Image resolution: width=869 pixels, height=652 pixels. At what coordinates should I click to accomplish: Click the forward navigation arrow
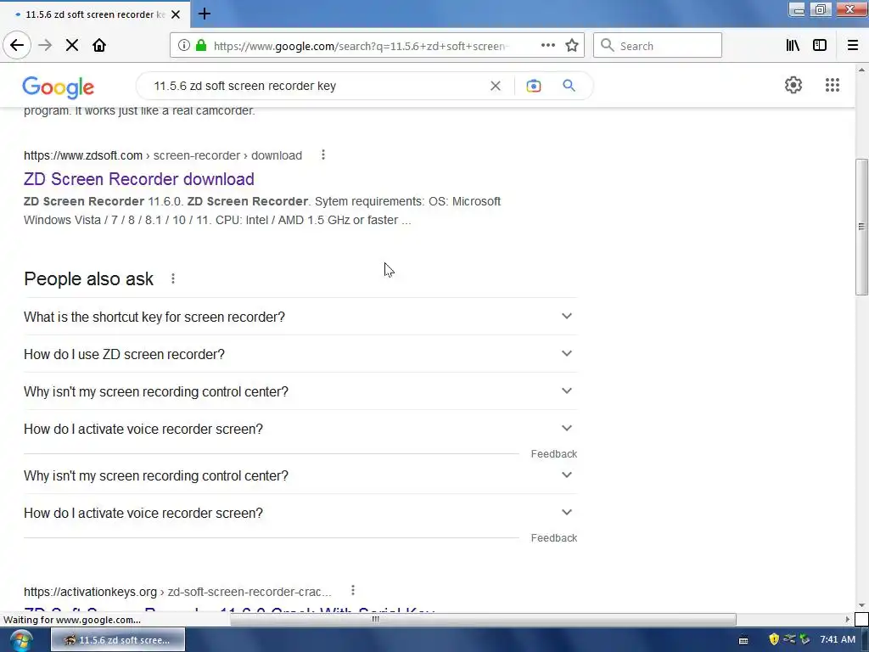pos(45,46)
